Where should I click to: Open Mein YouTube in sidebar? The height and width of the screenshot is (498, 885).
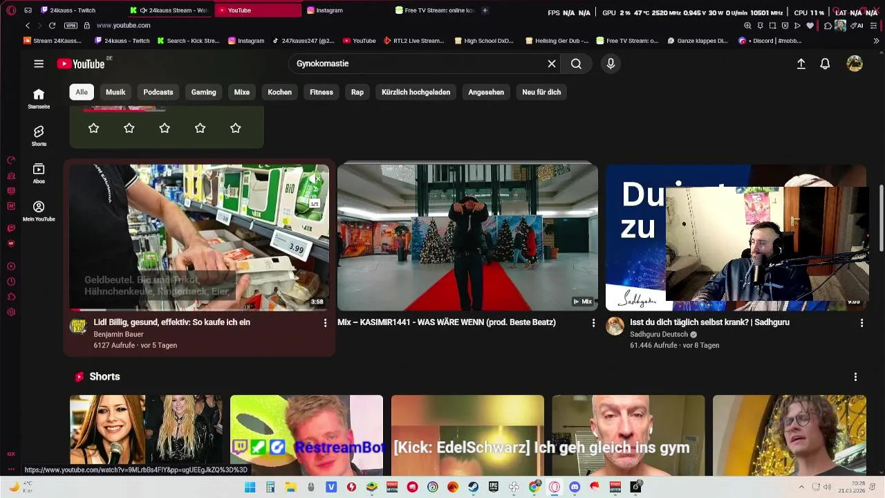click(x=39, y=211)
